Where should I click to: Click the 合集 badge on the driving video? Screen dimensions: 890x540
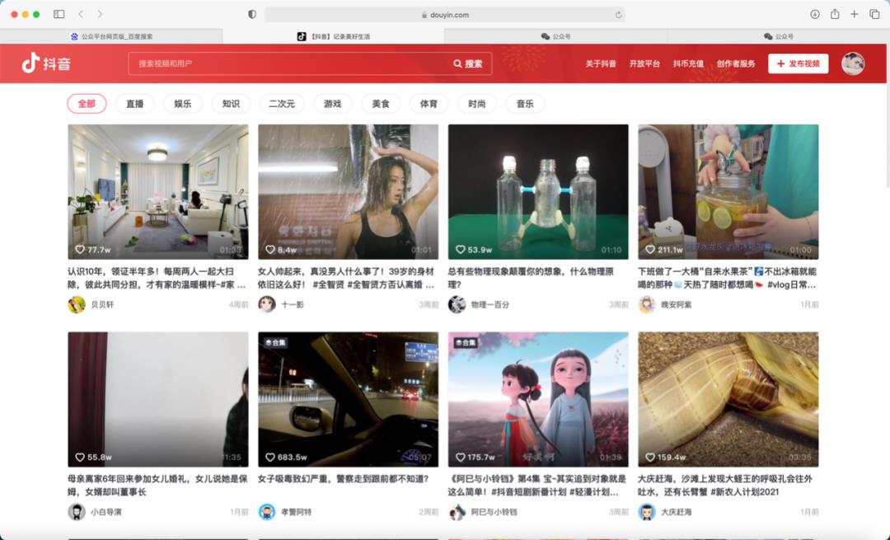(275, 340)
